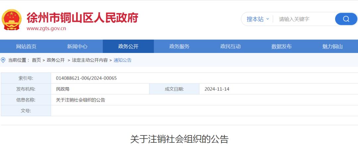Visit the 魅力铜山 page
This screenshot has width=358, height=148.
click(332, 46)
